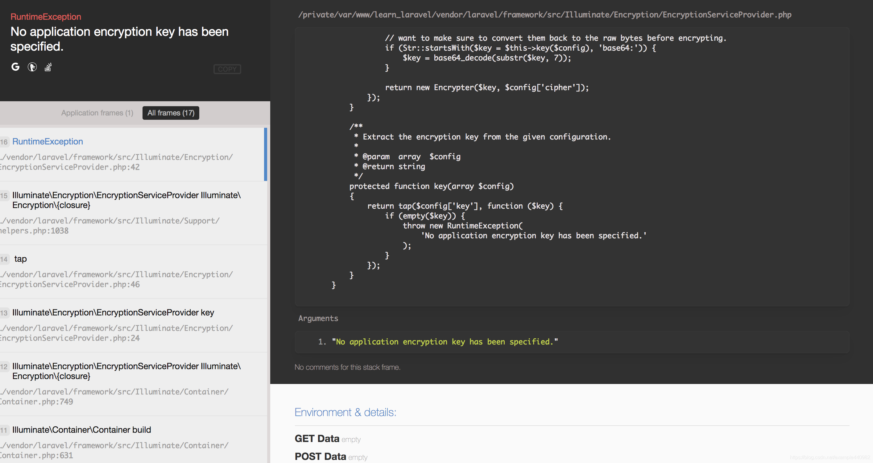This screenshot has height=463, width=873.
Task: Switch to Application frames (1) tab
Action: click(x=97, y=113)
